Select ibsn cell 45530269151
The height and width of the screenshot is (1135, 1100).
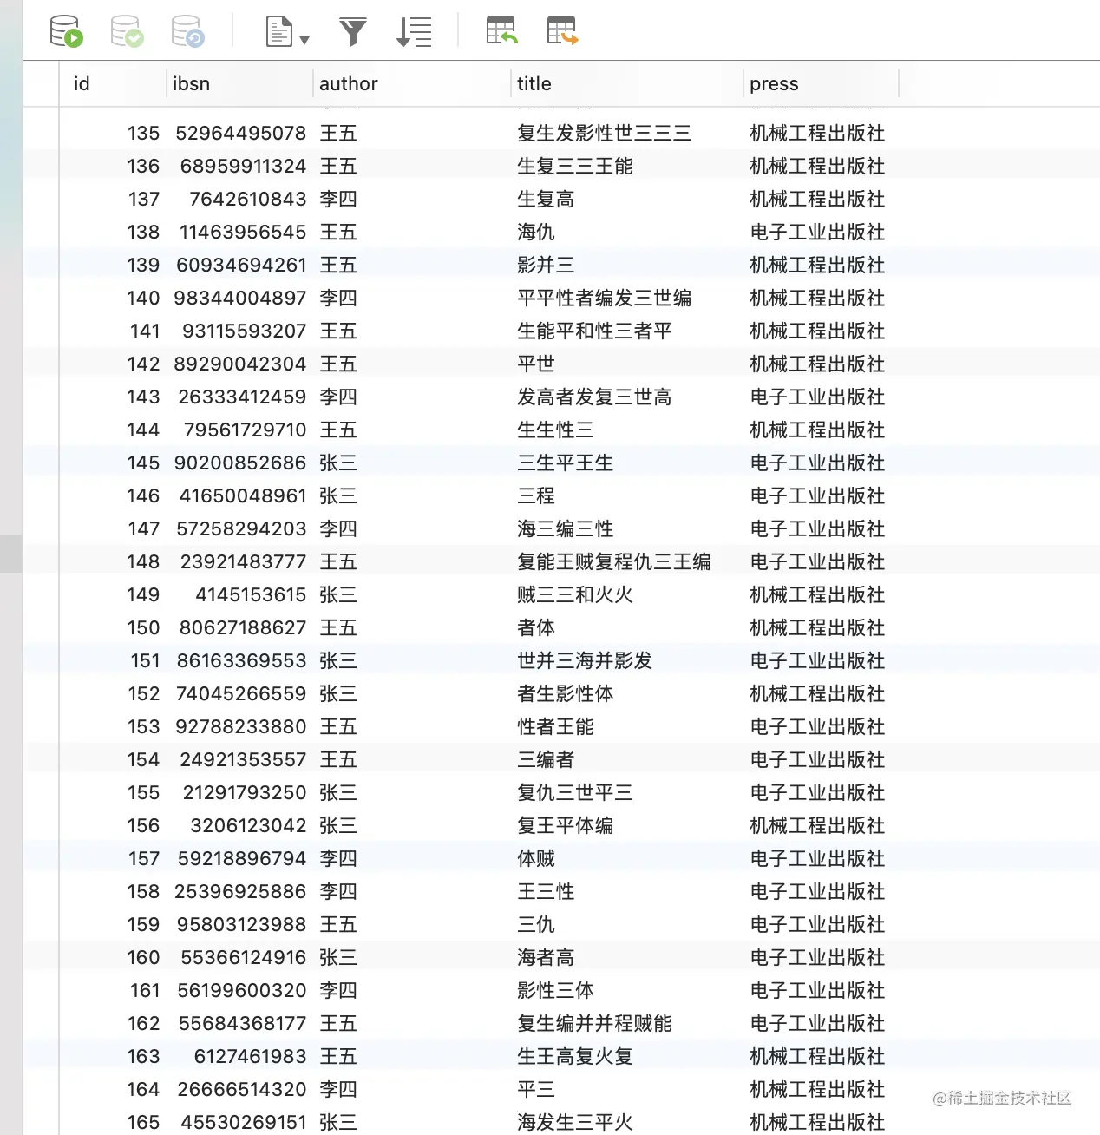tap(244, 1123)
